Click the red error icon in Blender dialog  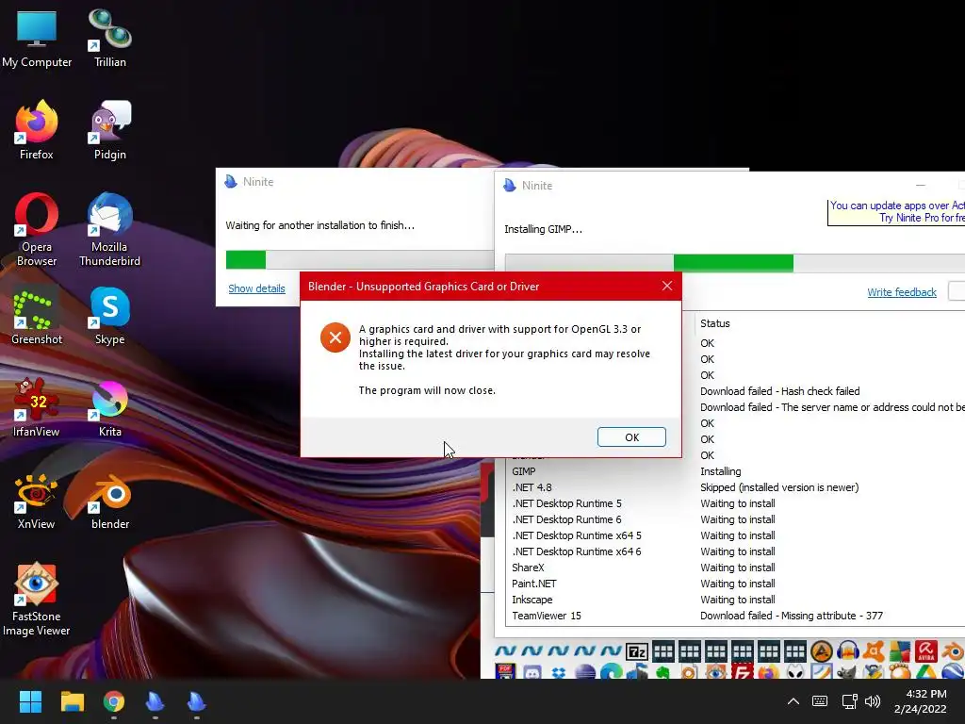[x=335, y=337]
